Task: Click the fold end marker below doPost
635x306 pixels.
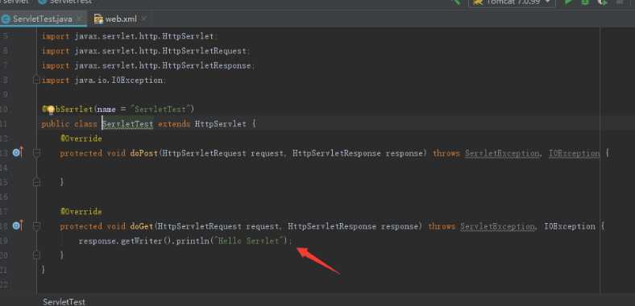Action: (36, 183)
